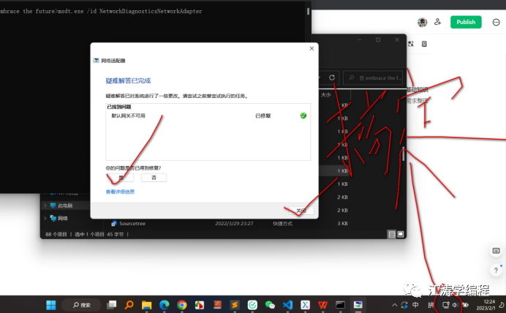Open Sublime Text from the taskbar

tap(235, 305)
